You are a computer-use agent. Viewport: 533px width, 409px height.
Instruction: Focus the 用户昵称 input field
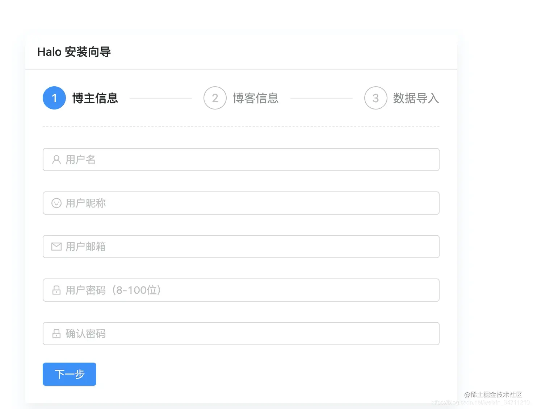click(x=241, y=203)
